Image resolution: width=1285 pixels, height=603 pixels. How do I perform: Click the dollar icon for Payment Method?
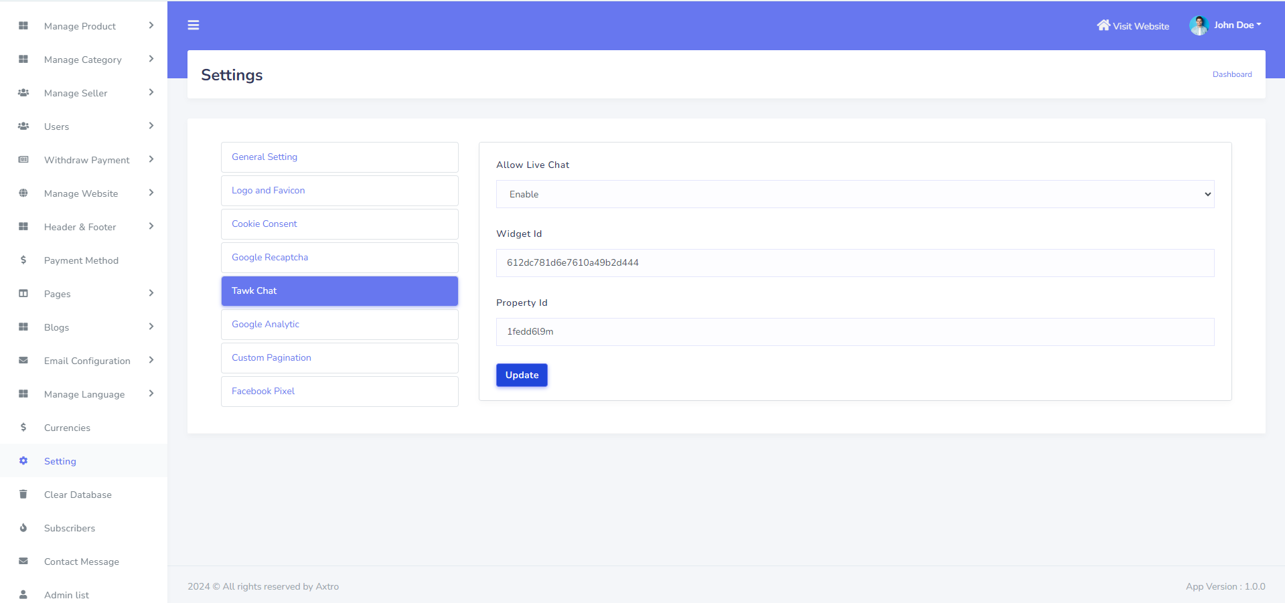(x=23, y=260)
